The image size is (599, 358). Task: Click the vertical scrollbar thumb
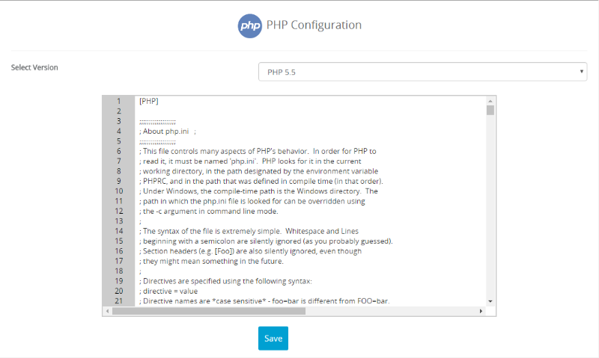pyautogui.click(x=490, y=110)
